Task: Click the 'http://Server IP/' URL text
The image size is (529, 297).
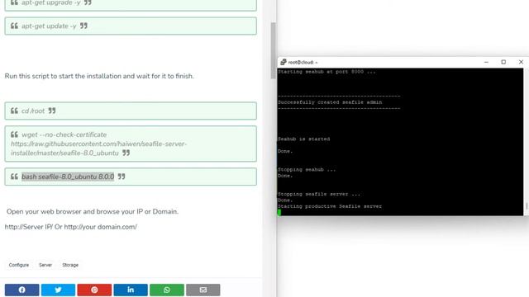Action: click(x=29, y=227)
